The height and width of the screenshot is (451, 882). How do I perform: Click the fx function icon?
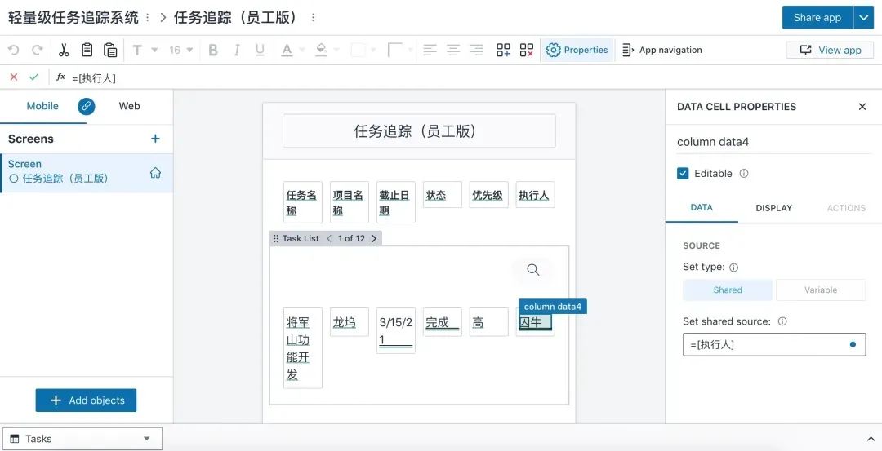(60, 77)
